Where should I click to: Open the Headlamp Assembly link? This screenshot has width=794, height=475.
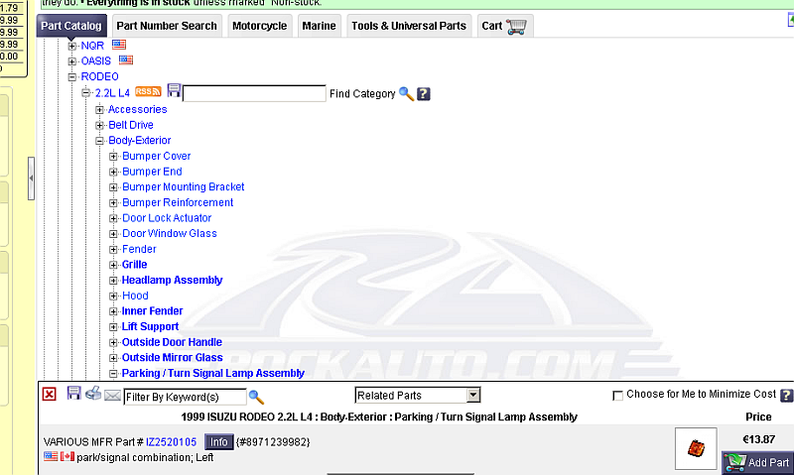[x=172, y=281]
